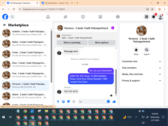Click the Mark as pending button

(72, 43)
